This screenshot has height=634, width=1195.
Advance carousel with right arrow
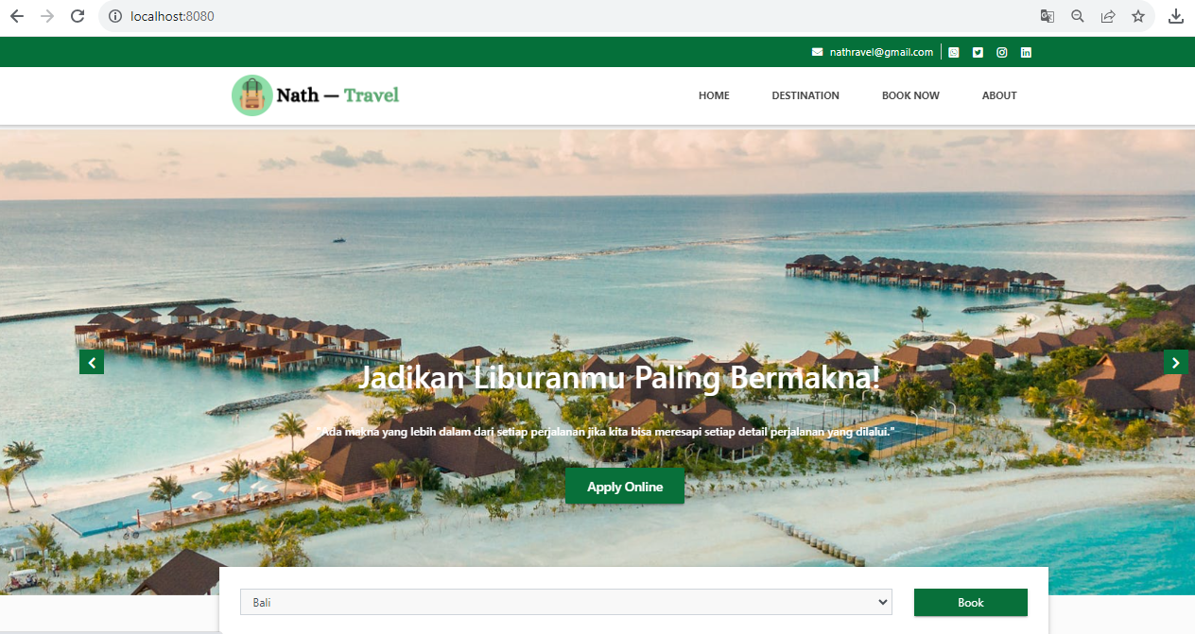coord(1176,362)
